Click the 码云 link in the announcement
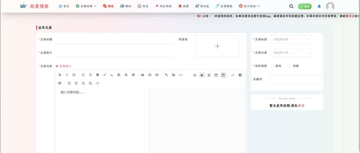Screen dimensions: 360x153 point(352,16)
